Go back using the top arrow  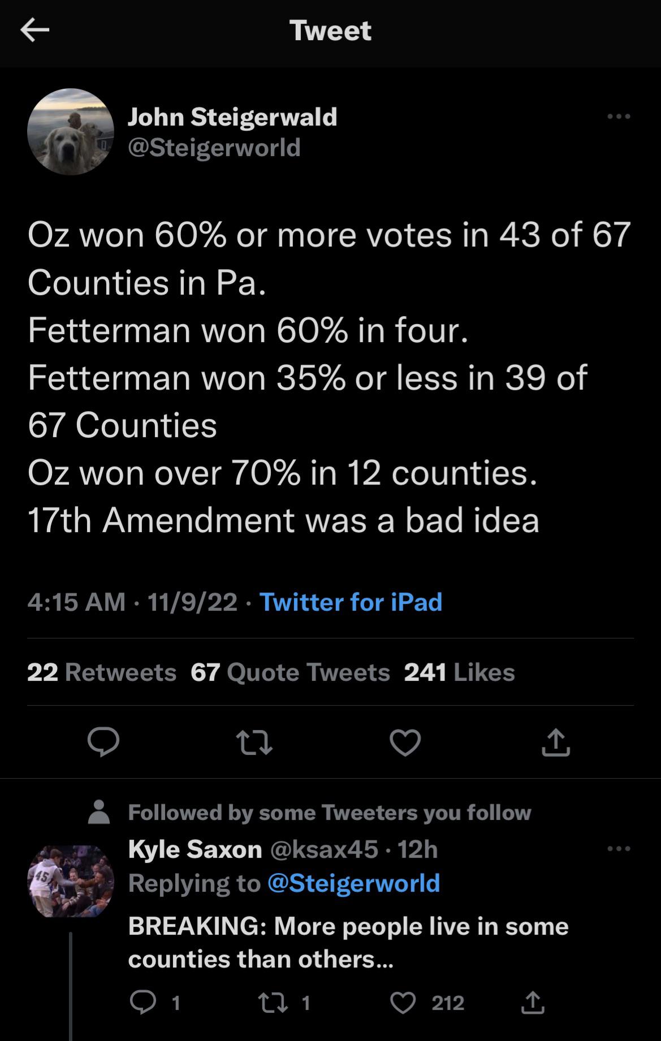click(35, 31)
